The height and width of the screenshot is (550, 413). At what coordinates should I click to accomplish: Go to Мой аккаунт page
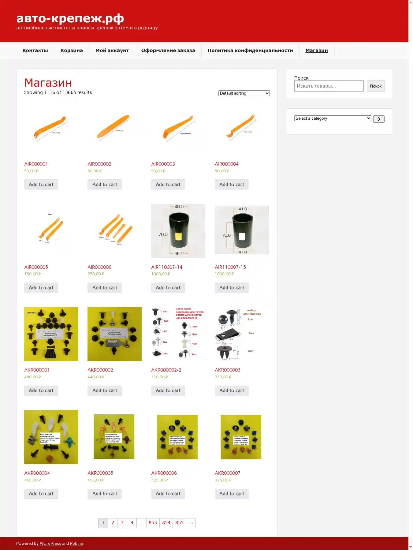(x=112, y=51)
